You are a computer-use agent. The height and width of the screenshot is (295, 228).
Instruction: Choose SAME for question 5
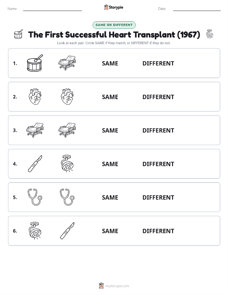[x=110, y=197]
